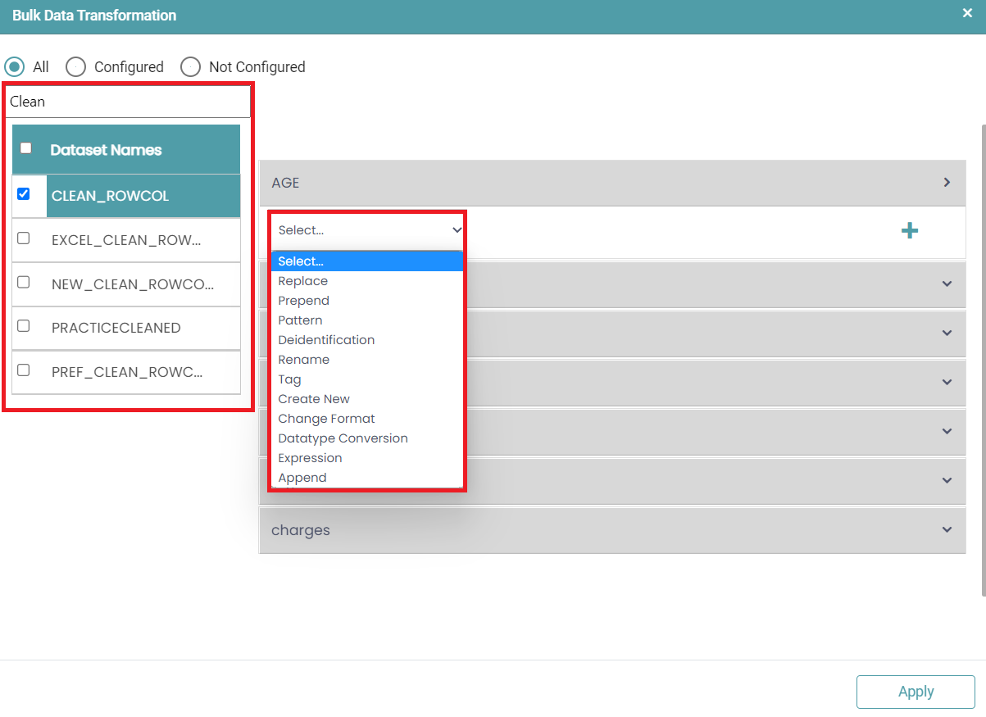Choose the Expression transformation option
This screenshot has width=986, height=717.
coord(310,458)
